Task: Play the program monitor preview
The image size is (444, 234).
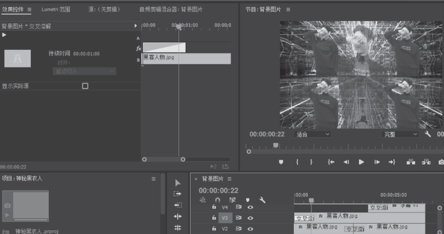Action: click(361, 162)
